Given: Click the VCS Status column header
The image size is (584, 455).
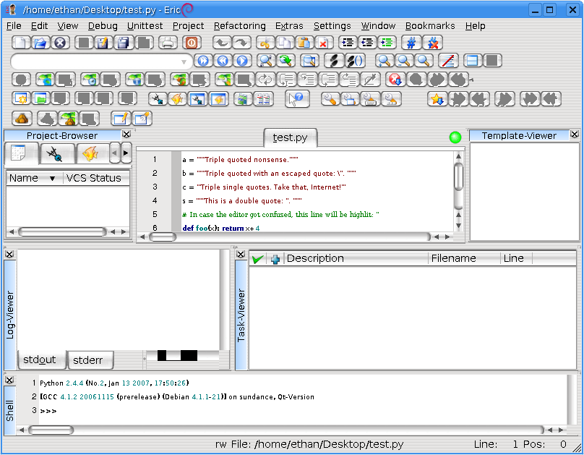Looking at the screenshot, I should (x=96, y=178).
